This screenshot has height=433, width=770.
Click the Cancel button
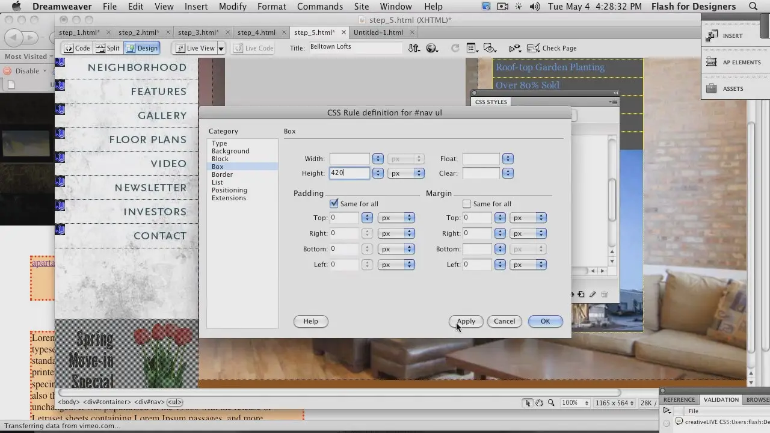pyautogui.click(x=504, y=321)
